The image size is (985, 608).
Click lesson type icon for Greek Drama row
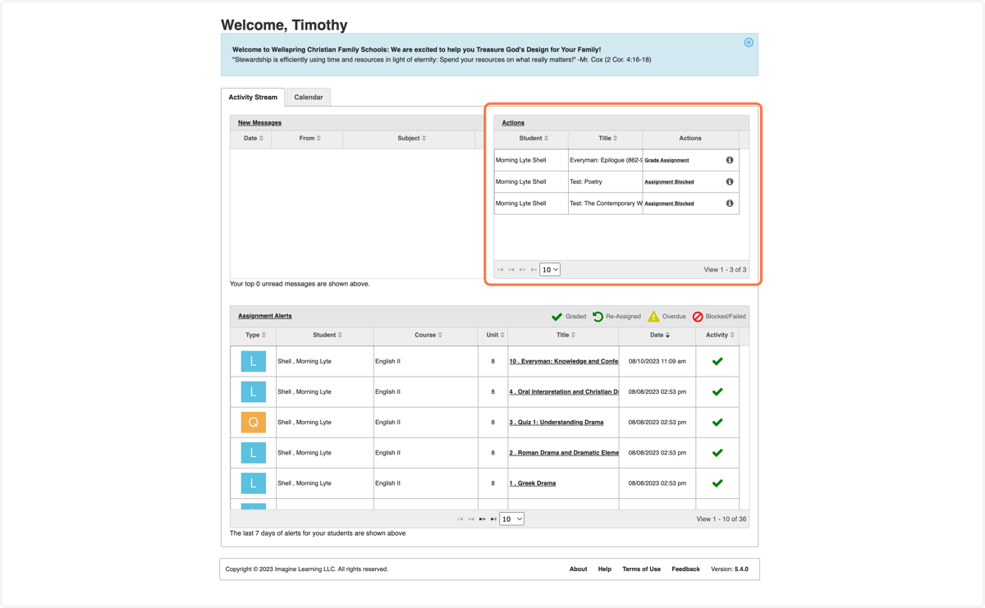pos(253,483)
